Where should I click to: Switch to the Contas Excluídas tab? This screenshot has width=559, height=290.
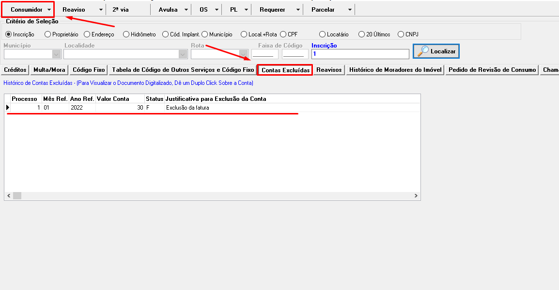tap(284, 70)
